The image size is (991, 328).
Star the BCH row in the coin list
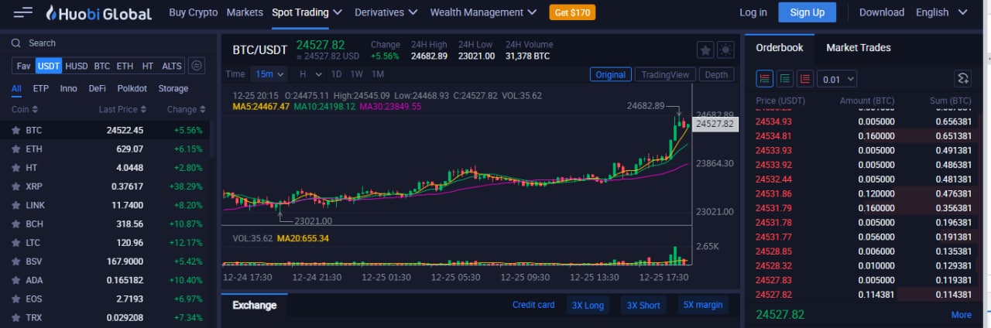[15, 224]
